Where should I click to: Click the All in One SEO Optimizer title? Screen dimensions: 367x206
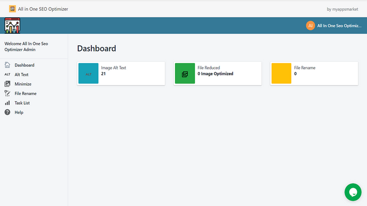coord(43,9)
